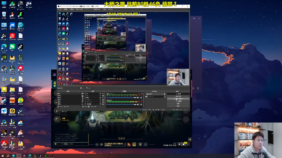282x158 pixels.
Task: Open Windows Start menu on taskbar
Action: pyautogui.click(x=2, y=156)
